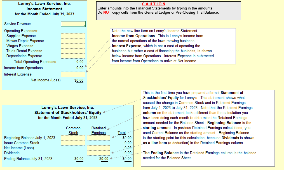
Task: Click the Mower Repair Expense entry cell
Action: pyautogui.click(x=73, y=41)
